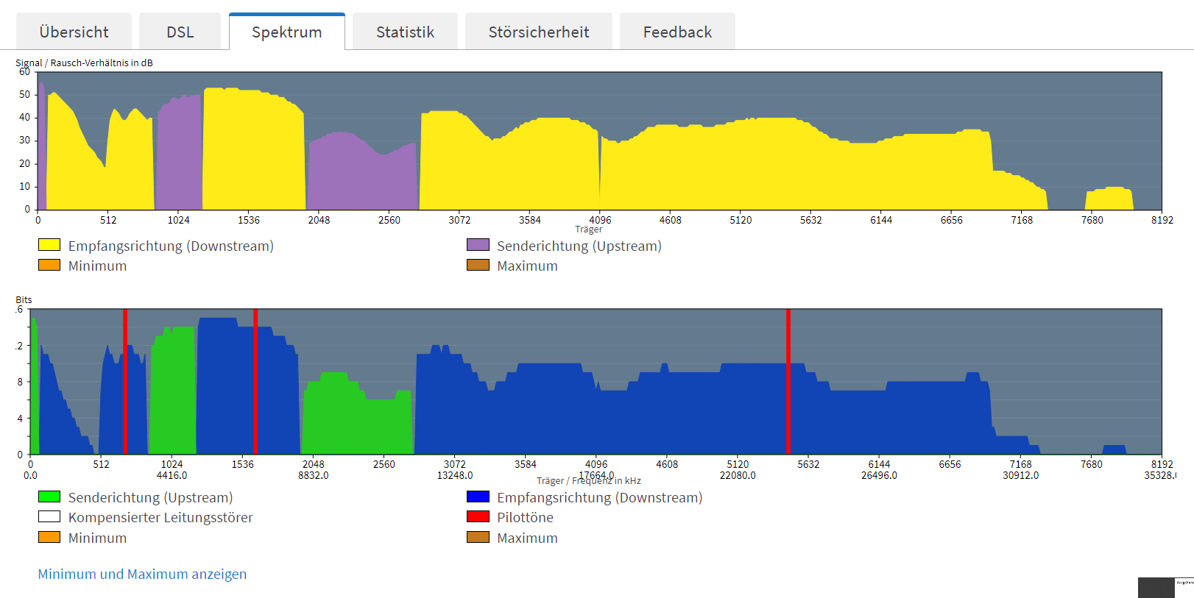The width and height of the screenshot is (1194, 598).
Task: Click purple Senderichtung (Upstream) swatch in SNR legend
Action: (478, 245)
